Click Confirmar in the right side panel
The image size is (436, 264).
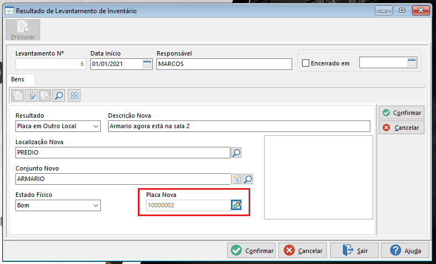tap(401, 113)
